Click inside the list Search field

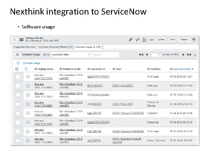tap(105, 55)
